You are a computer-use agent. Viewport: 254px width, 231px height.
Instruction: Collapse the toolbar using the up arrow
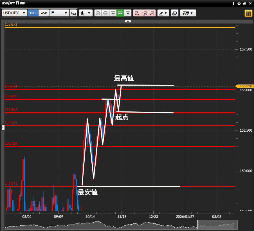pos(128,21)
